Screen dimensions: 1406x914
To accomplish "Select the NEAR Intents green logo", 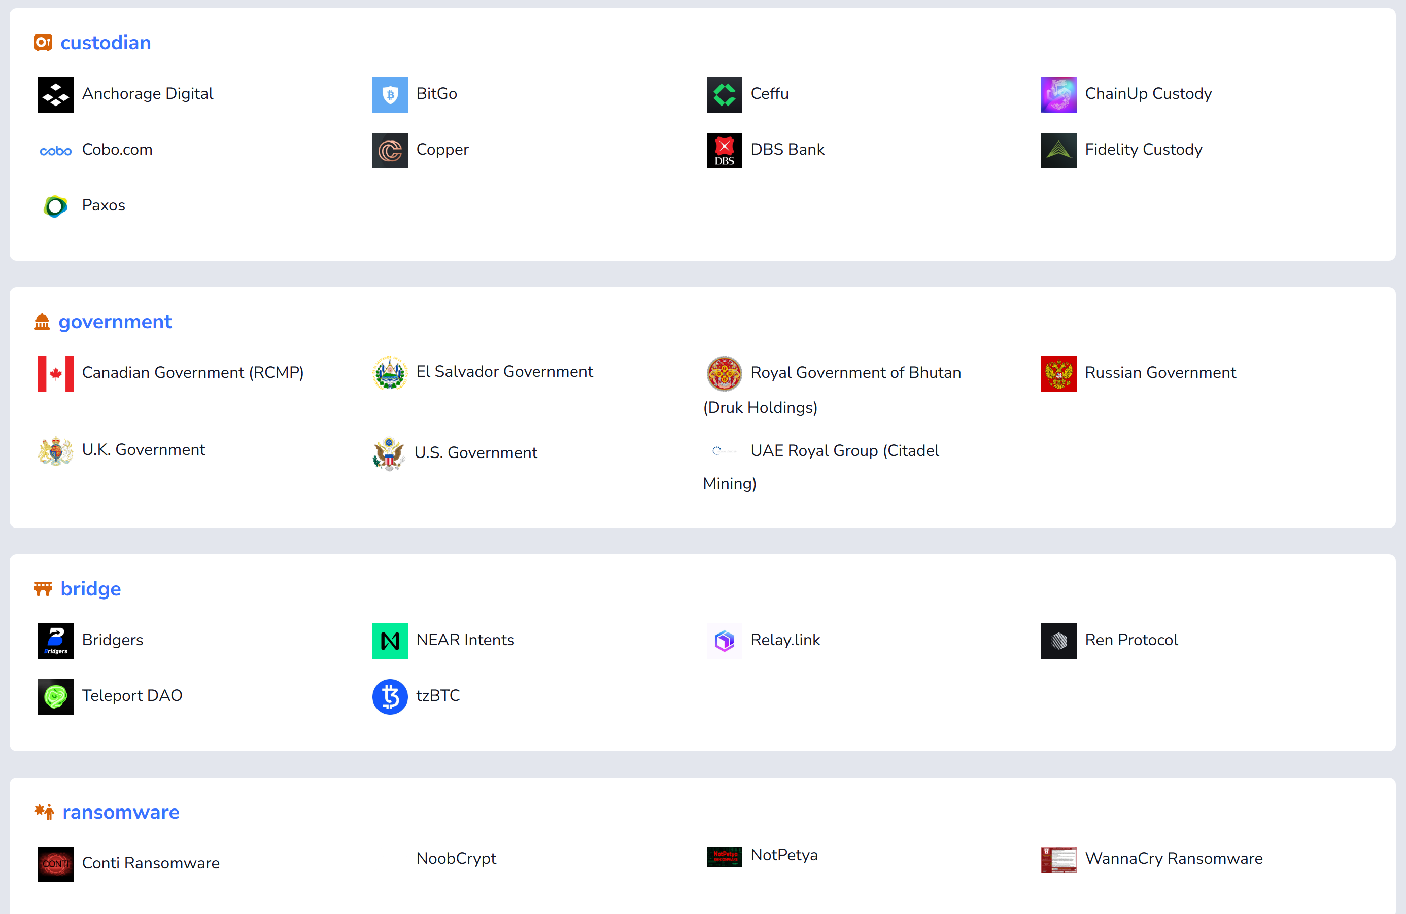I will [x=390, y=641].
